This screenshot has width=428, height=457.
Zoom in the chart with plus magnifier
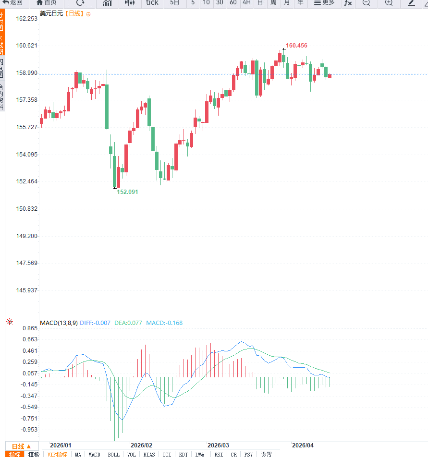pyautogui.click(x=389, y=2)
